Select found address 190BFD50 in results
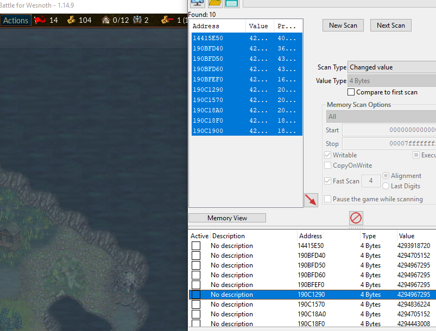Viewport: 436px width, 331px height. (247, 59)
